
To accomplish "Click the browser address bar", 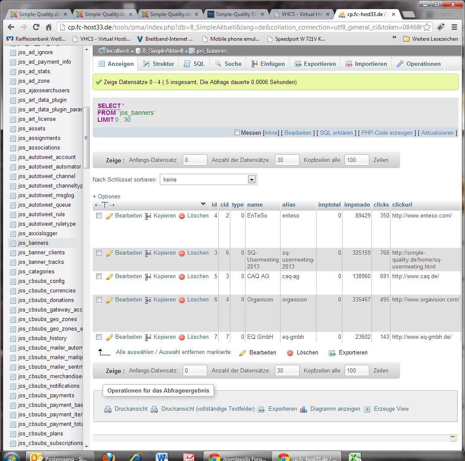I will pos(244,27).
